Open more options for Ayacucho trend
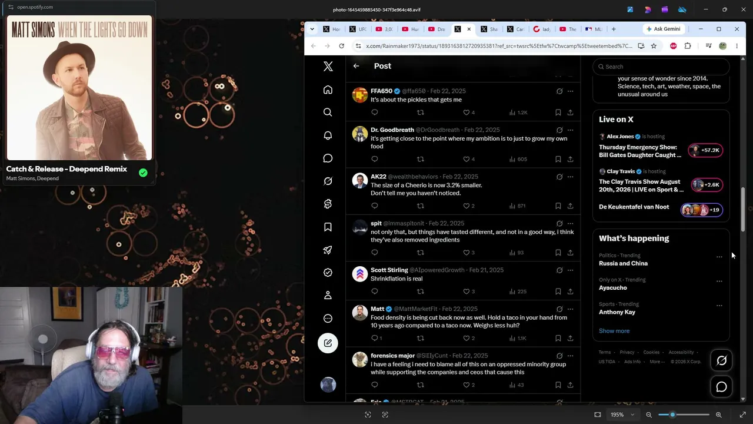Image resolution: width=753 pixels, height=424 pixels. [x=719, y=281]
